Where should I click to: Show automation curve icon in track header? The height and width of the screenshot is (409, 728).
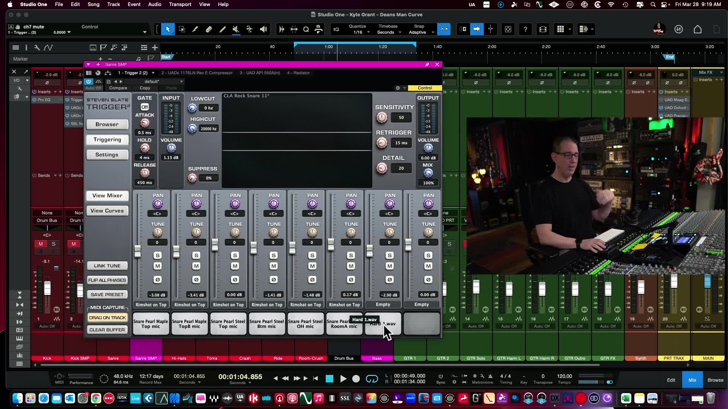coord(48,47)
